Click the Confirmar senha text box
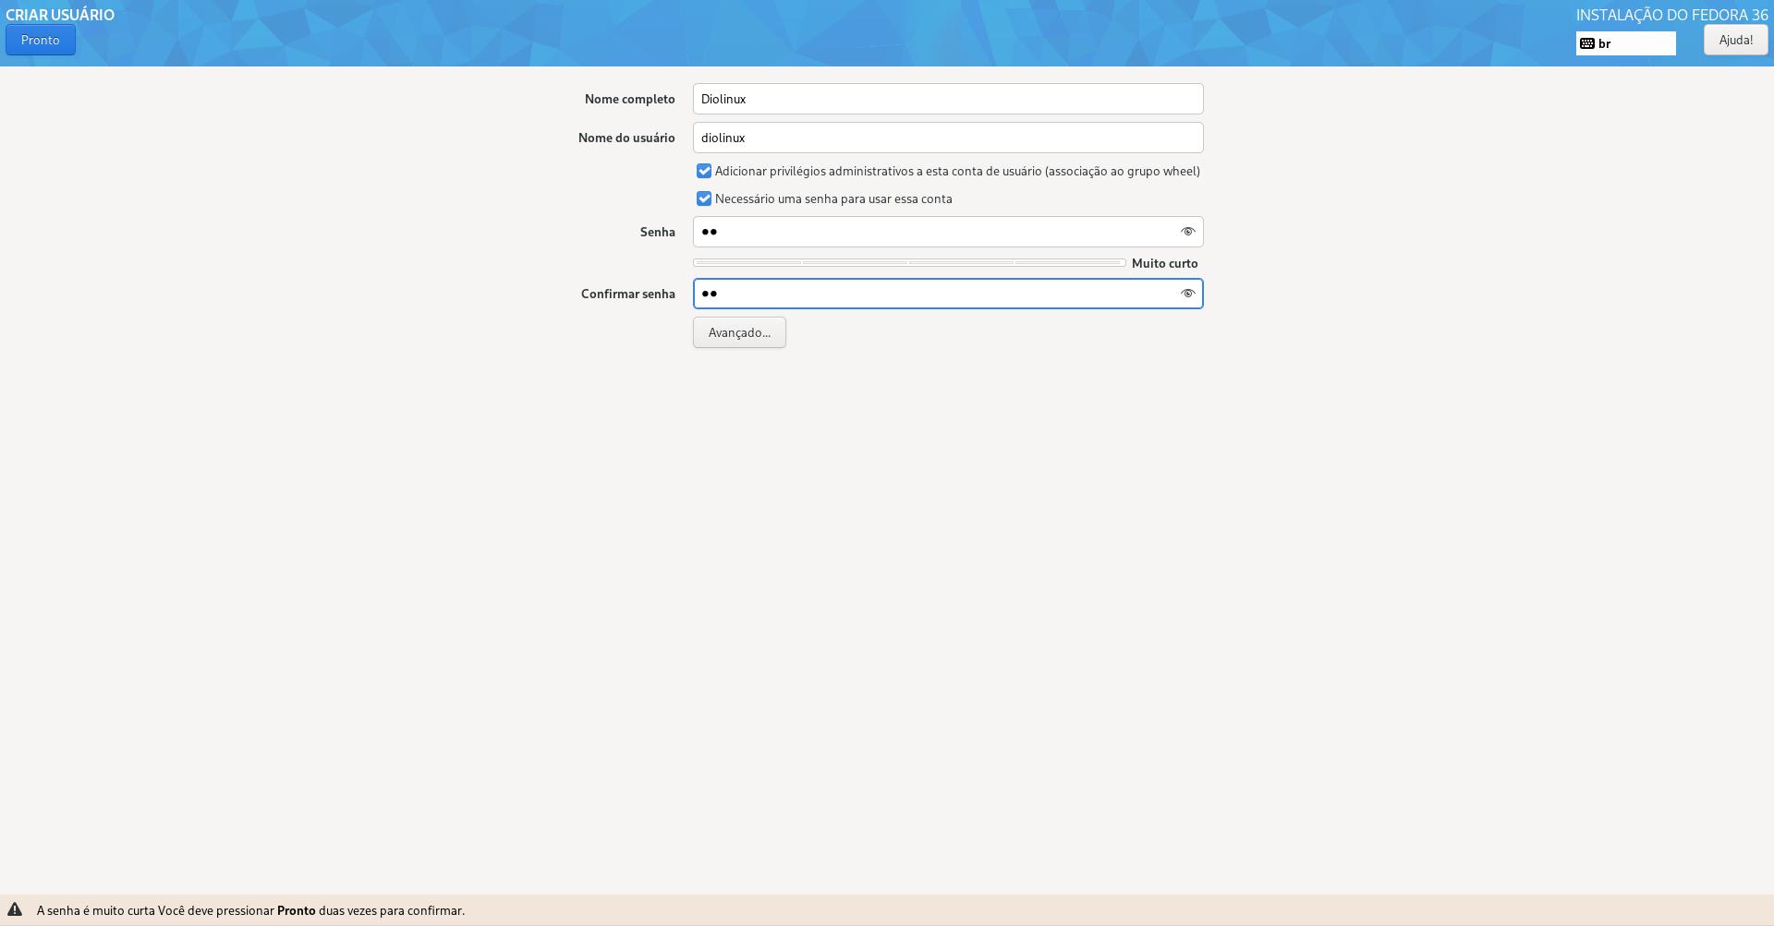This screenshot has height=926, width=1774. [x=924, y=294]
